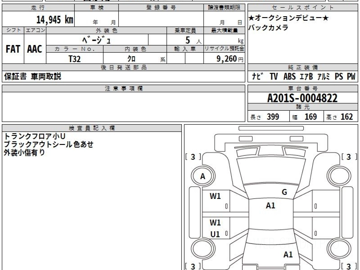
Task: Click the セールスポイント header
Action: tap(303, 8)
